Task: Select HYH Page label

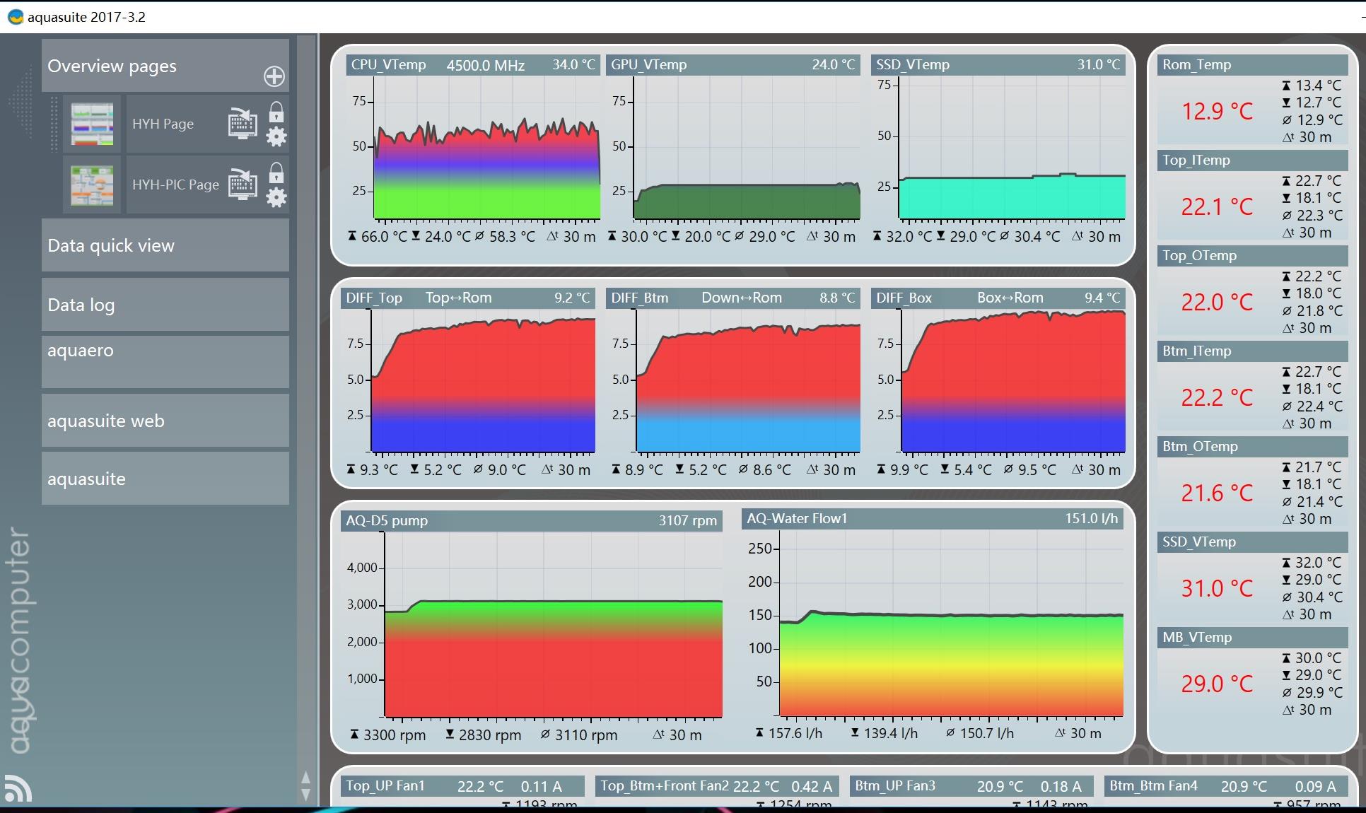Action: coord(163,124)
